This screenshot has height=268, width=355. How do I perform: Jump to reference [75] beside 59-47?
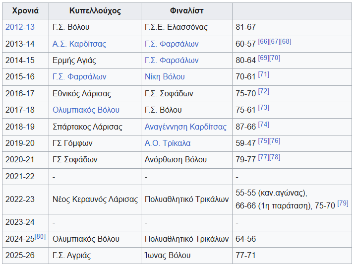(x=263, y=141)
